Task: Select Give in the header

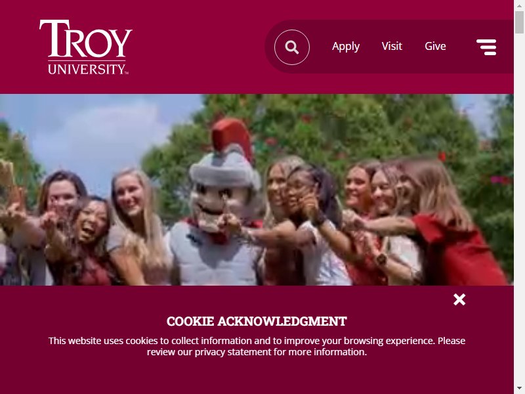Action: pos(435,46)
